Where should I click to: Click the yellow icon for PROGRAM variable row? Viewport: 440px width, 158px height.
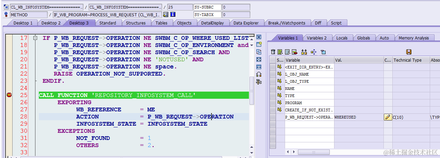click(279, 102)
